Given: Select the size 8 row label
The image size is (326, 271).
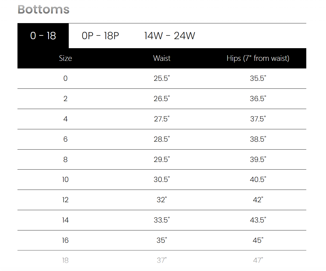Looking at the screenshot, I should (x=65, y=159).
